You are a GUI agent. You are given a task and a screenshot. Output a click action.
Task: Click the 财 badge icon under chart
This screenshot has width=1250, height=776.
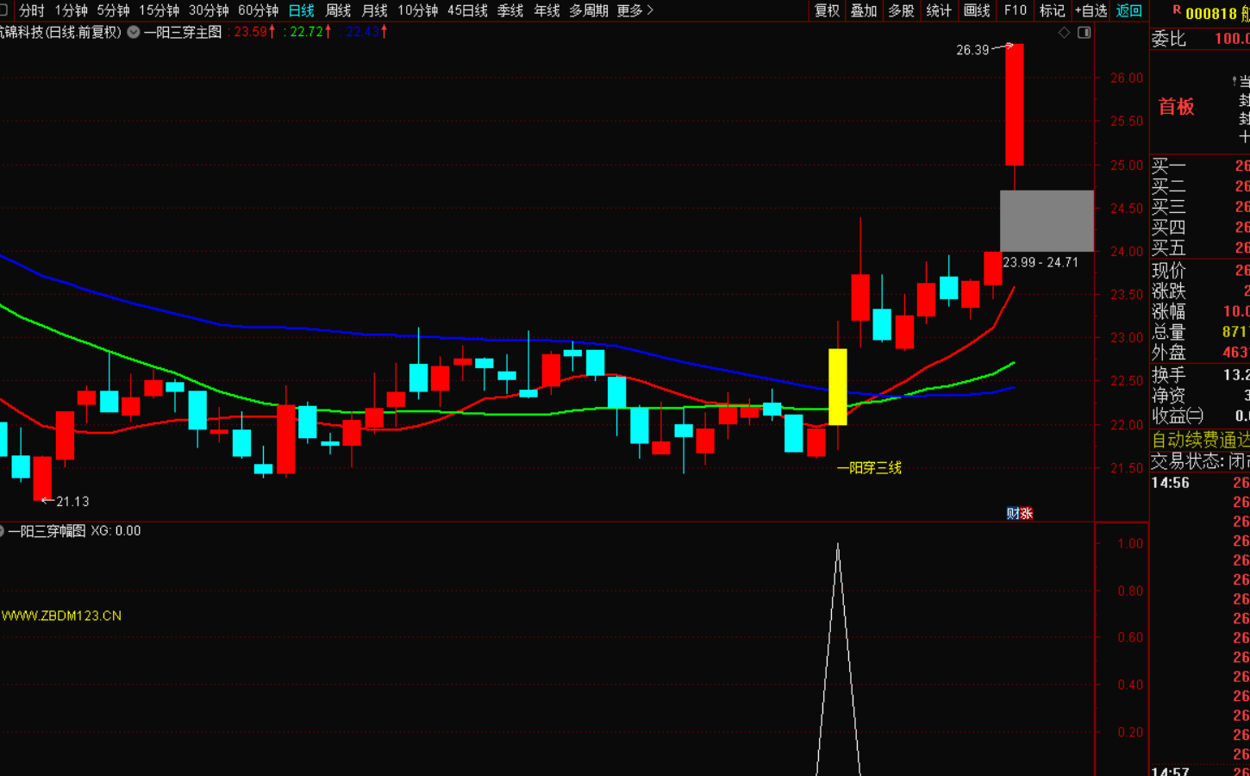(x=1013, y=514)
